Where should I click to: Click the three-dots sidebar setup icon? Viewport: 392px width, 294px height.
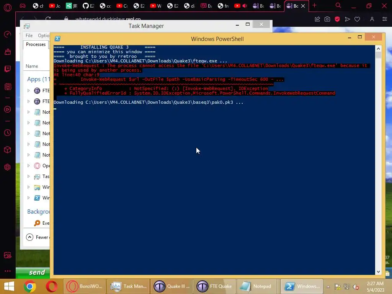(x=8, y=271)
